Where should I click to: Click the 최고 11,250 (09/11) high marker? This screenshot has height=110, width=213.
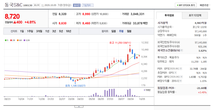click(x=120, y=43)
